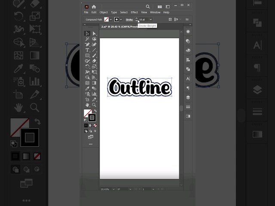275x206 pixels.
Task: Select the Eraser tool
Action: (94, 61)
